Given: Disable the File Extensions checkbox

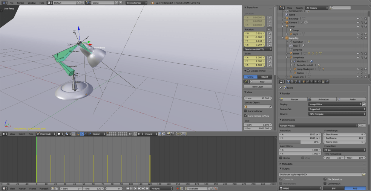Looking at the screenshot, I should [x=325, y=179].
